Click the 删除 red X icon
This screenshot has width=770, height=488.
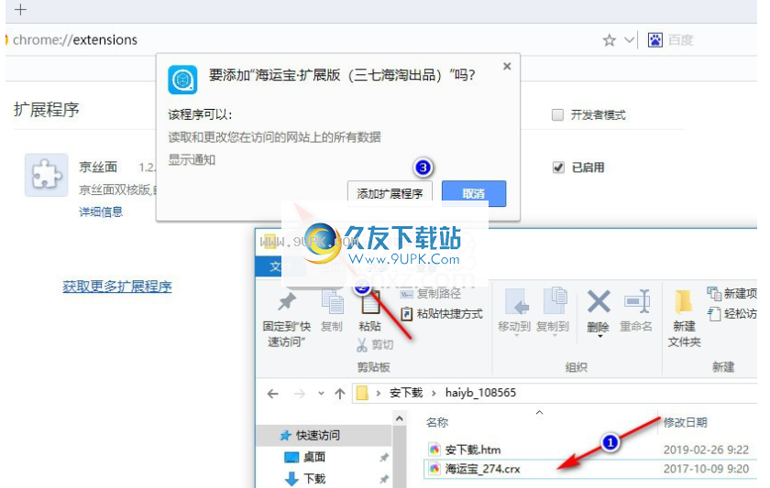[599, 301]
